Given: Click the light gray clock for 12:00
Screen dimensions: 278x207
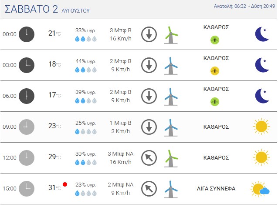Looking at the screenshot, I should [x=27, y=158].
